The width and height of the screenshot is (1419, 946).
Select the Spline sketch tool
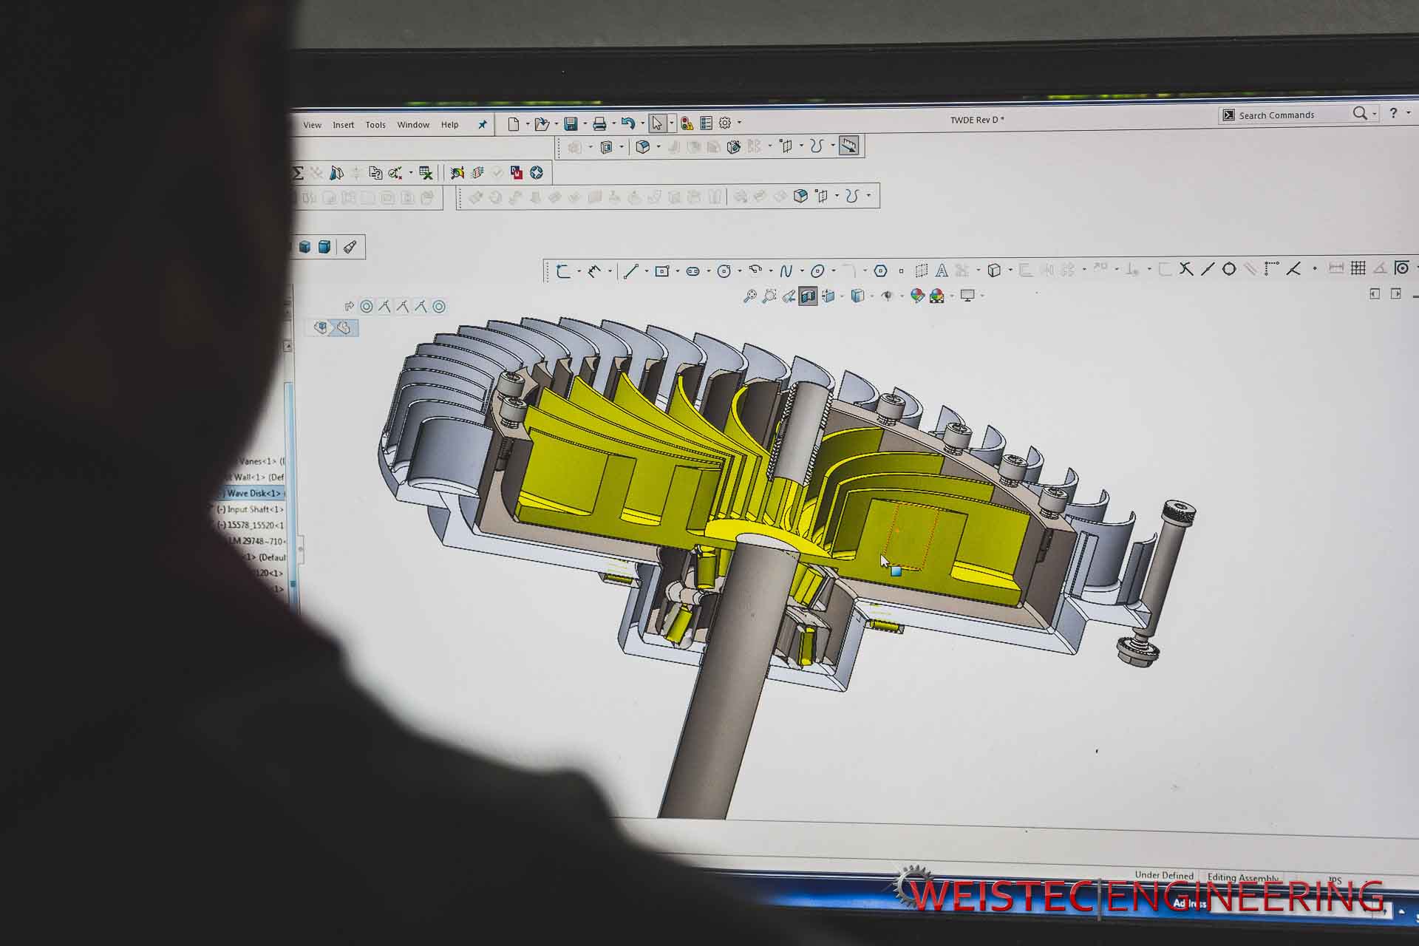click(x=786, y=270)
